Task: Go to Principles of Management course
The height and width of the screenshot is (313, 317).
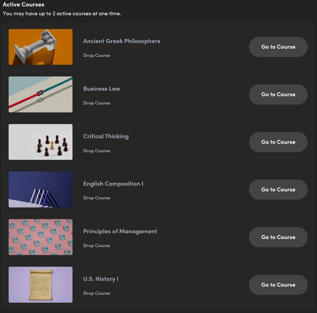Action: tap(278, 237)
